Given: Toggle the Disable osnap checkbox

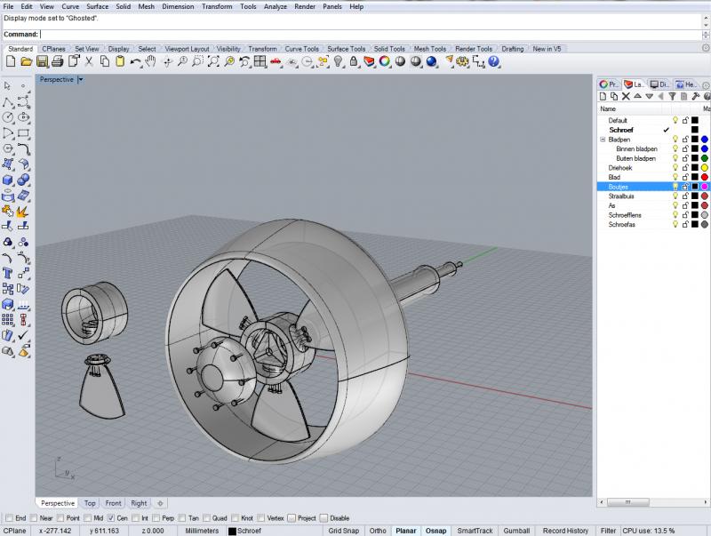Looking at the screenshot, I should tap(324, 518).
